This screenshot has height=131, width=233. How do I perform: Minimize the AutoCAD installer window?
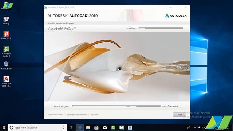(171, 7)
